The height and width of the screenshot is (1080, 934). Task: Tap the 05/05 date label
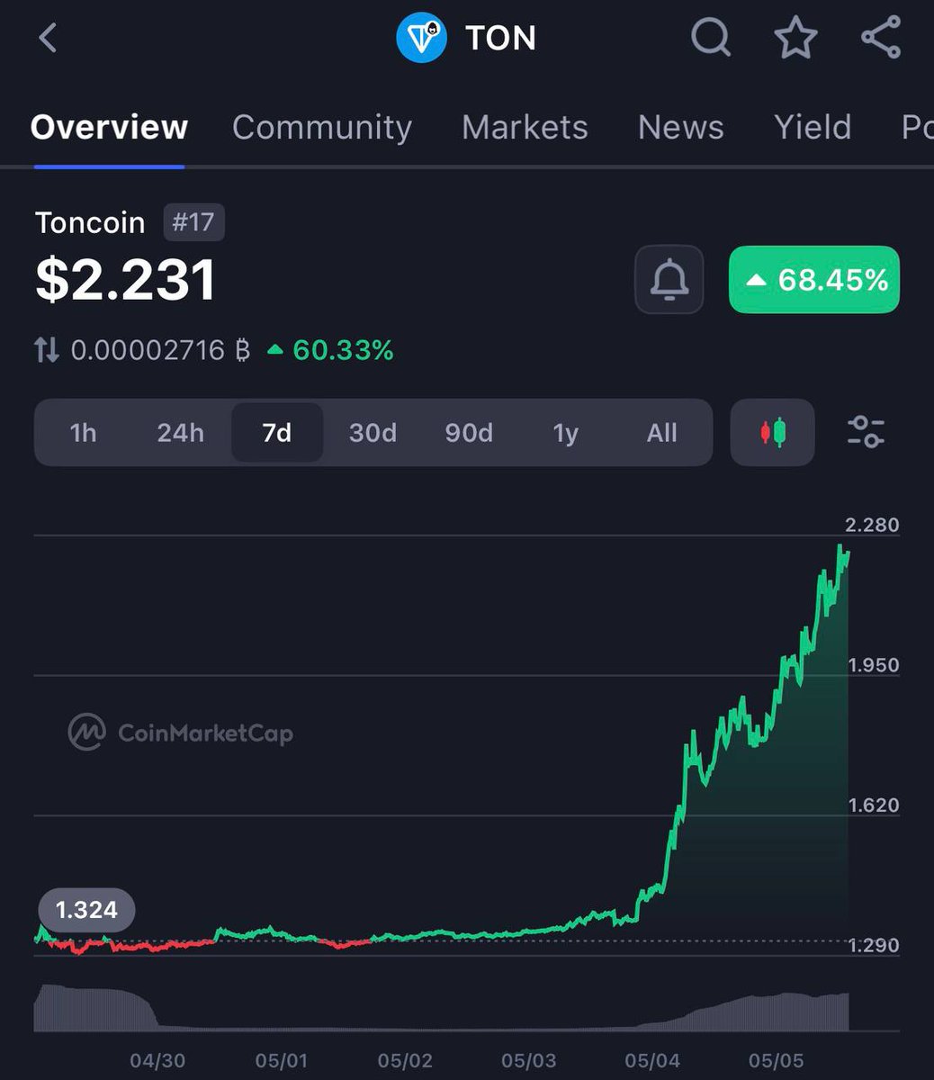coord(777,1060)
